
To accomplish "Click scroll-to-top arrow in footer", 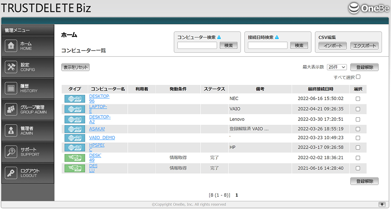I will point(382,205).
